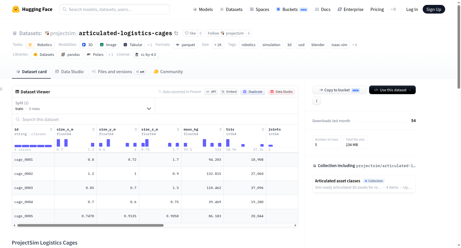Expand the +1 more libraries
Image resolution: width=461 pixels, height=248 pixels.
[x=111, y=55]
